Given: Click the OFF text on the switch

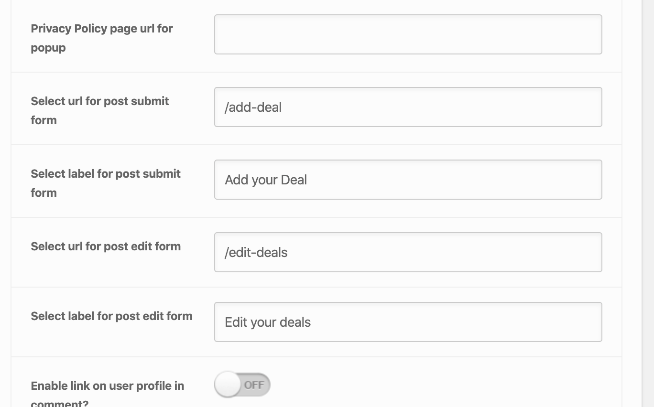Looking at the screenshot, I should 254,385.
